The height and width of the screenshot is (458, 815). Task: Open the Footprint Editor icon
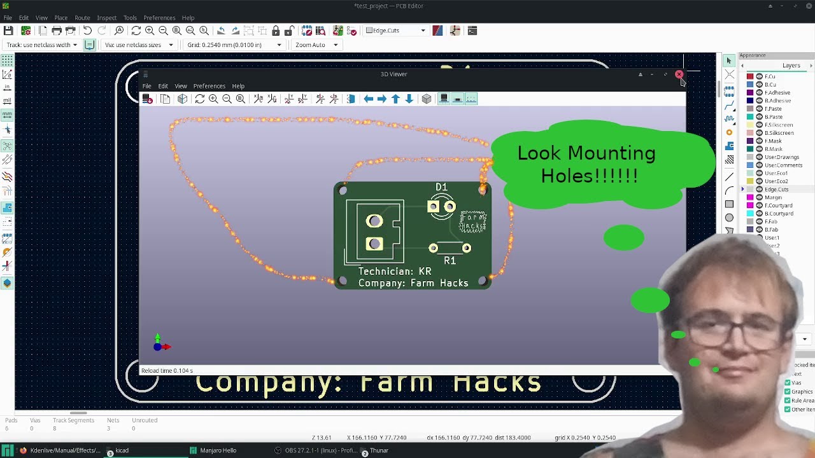coord(307,31)
